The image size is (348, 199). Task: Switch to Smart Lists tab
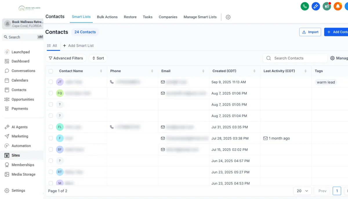(x=81, y=17)
